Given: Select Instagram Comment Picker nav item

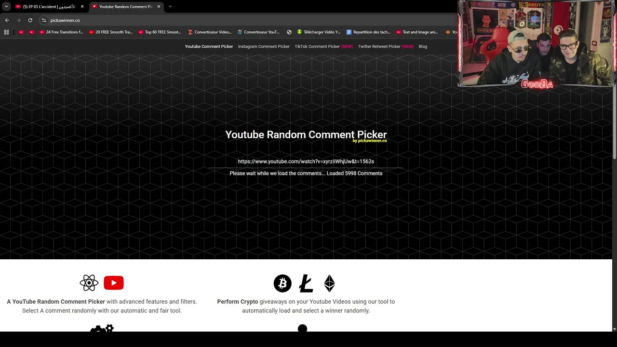Looking at the screenshot, I should pyautogui.click(x=264, y=47).
